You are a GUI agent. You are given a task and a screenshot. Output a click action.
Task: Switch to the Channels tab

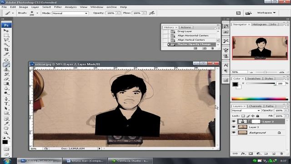tap(256, 106)
